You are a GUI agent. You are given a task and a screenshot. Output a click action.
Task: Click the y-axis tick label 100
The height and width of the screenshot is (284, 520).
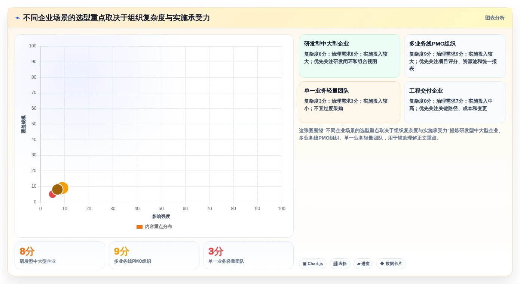coord(33,46)
